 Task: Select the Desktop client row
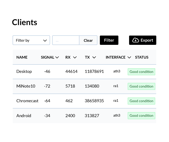(84, 72)
